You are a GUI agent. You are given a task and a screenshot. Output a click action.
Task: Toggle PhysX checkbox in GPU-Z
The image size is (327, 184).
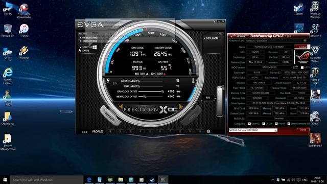276,124
